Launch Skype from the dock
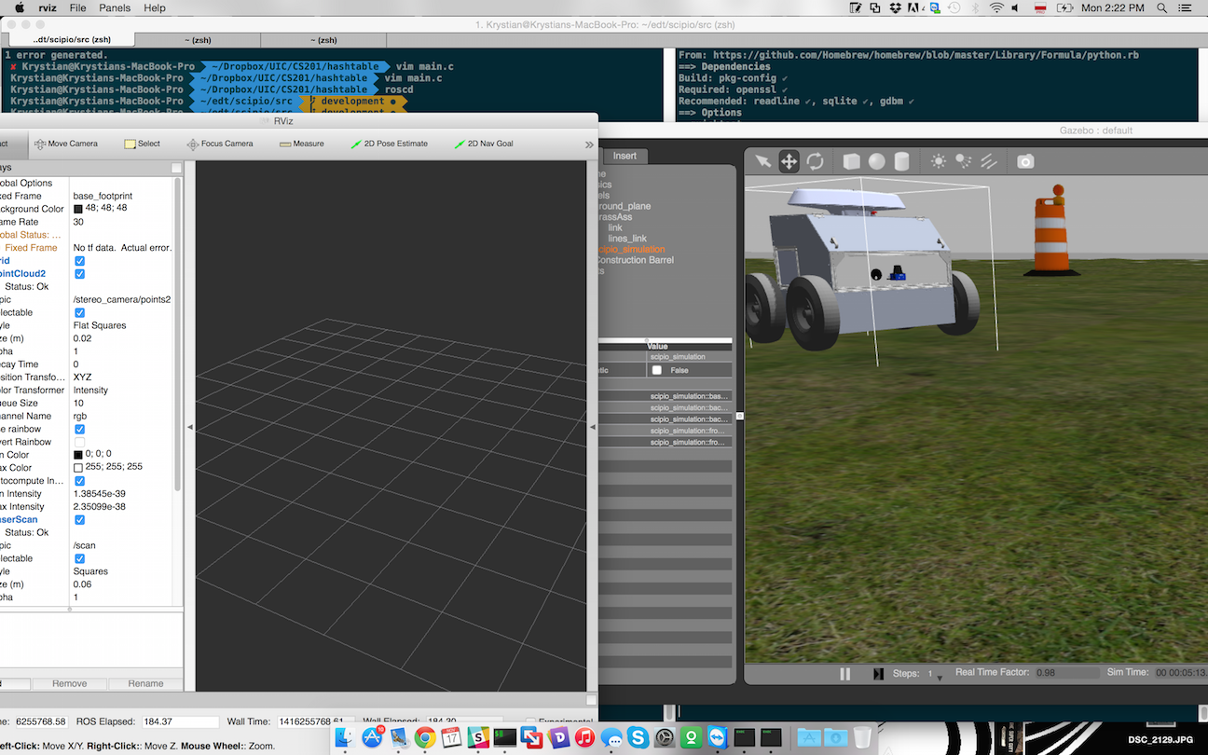 point(638,737)
